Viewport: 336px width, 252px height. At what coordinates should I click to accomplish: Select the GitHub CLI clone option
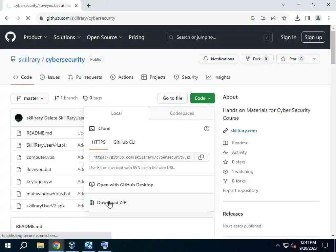tap(124, 142)
